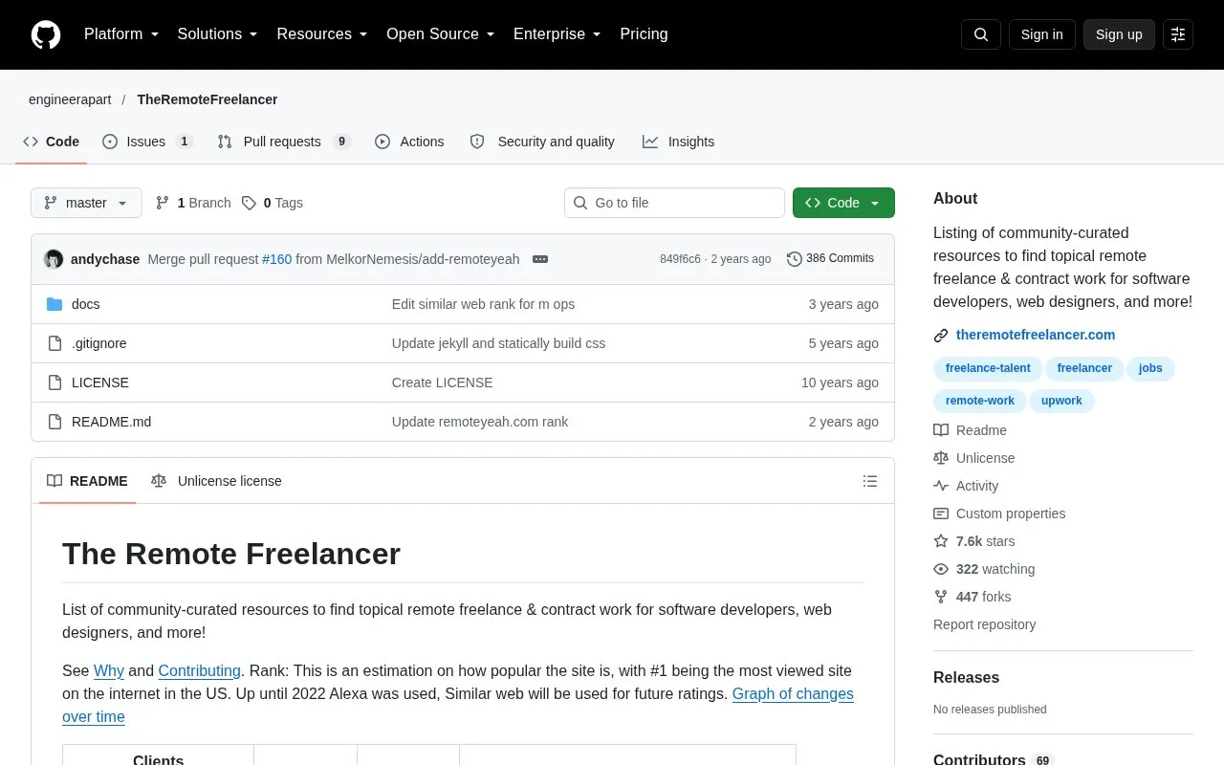
Task: Switch to the Pull requests tab
Action: coord(284,142)
